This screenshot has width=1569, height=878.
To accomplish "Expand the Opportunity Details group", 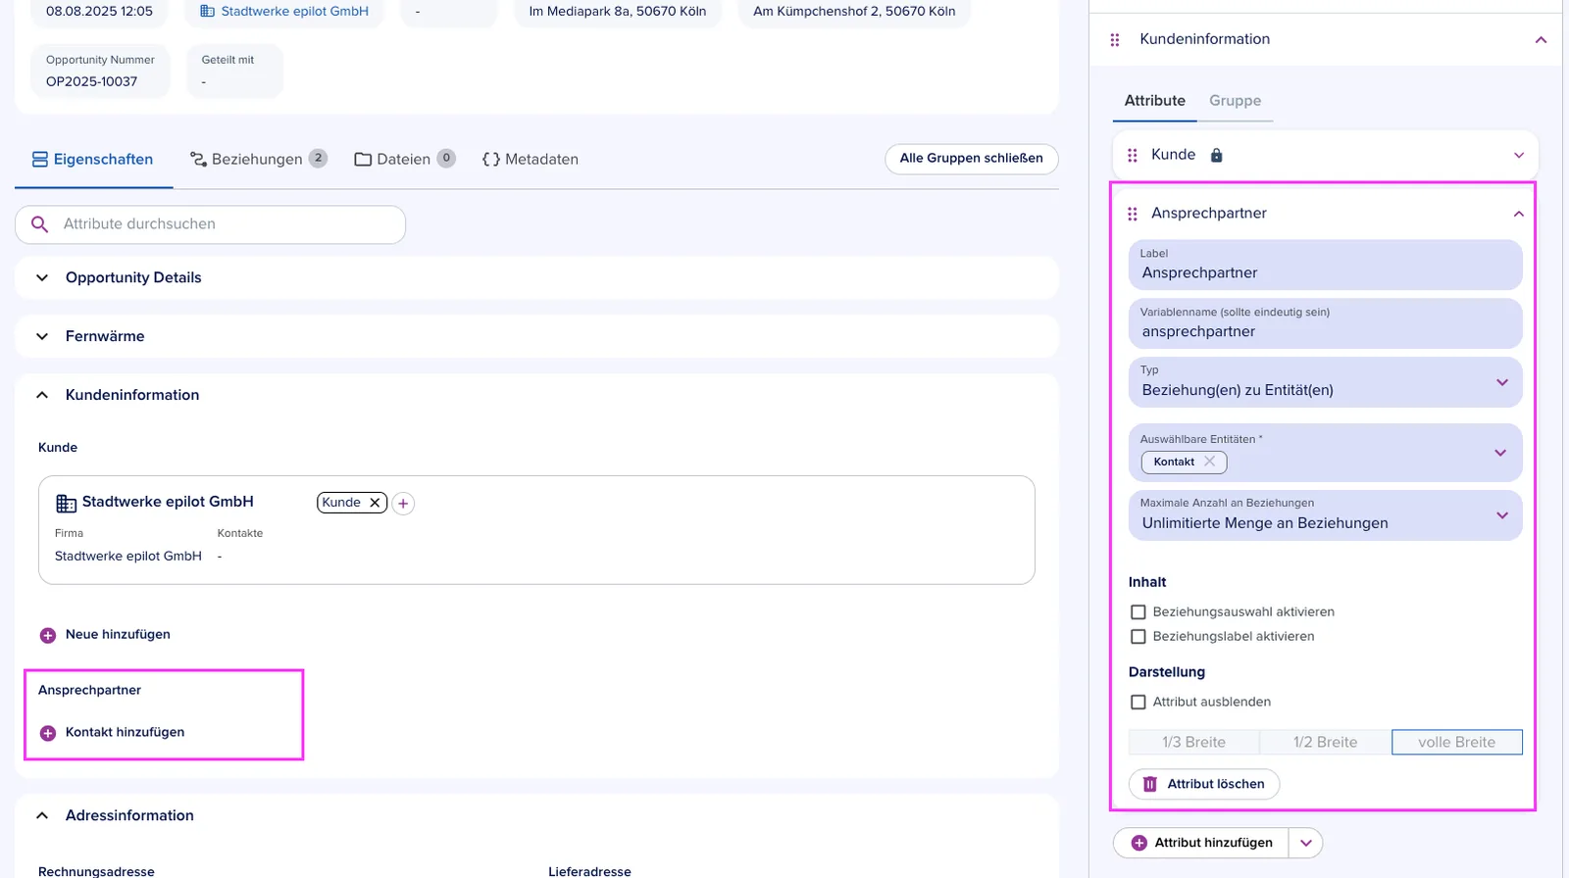I will click(x=42, y=278).
